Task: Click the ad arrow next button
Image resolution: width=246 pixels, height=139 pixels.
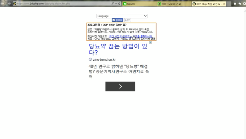Action: pyautogui.click(x=120, y=86)
